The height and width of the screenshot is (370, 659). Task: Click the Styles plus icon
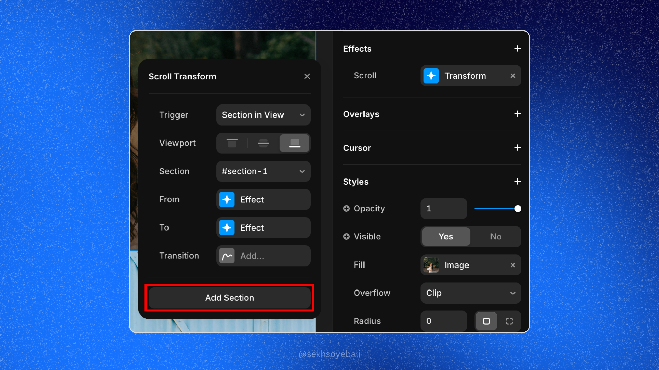click(517, 181)
